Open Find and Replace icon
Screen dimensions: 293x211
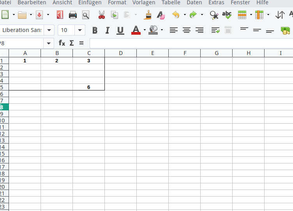[214, 15]
